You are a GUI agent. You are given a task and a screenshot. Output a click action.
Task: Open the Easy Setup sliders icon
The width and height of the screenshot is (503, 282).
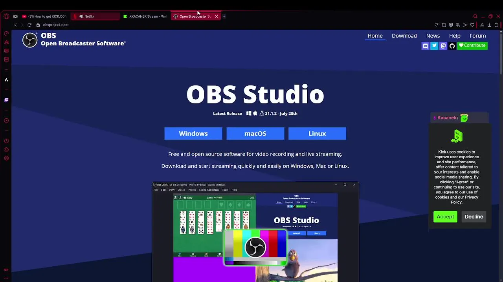coord(496,25)
